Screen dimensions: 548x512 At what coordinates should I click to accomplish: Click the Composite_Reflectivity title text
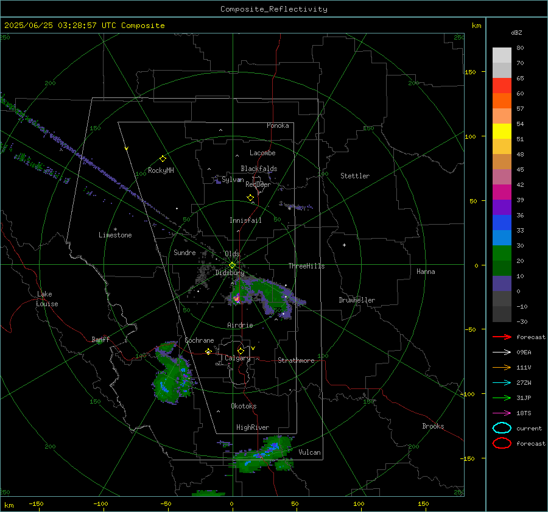[x=273, y=9]
